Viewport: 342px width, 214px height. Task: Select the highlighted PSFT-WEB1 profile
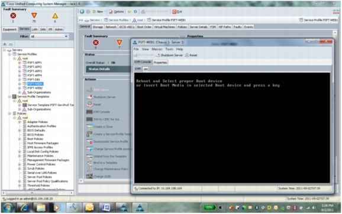(x=35, y=84)
